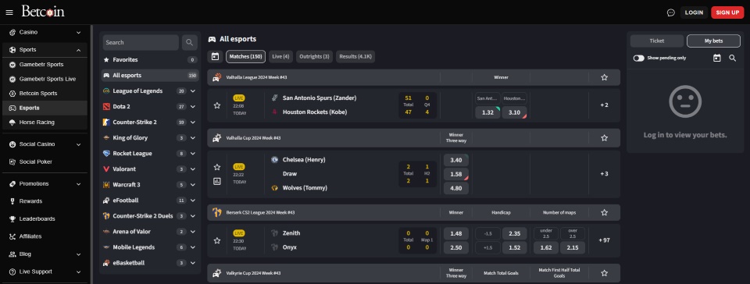The width and height of the screenshot is (750, 284).
Task: Star the San Antonio Spurs vs Houston Rockets match
Action: pyautogui.click(x=217, y=105)
